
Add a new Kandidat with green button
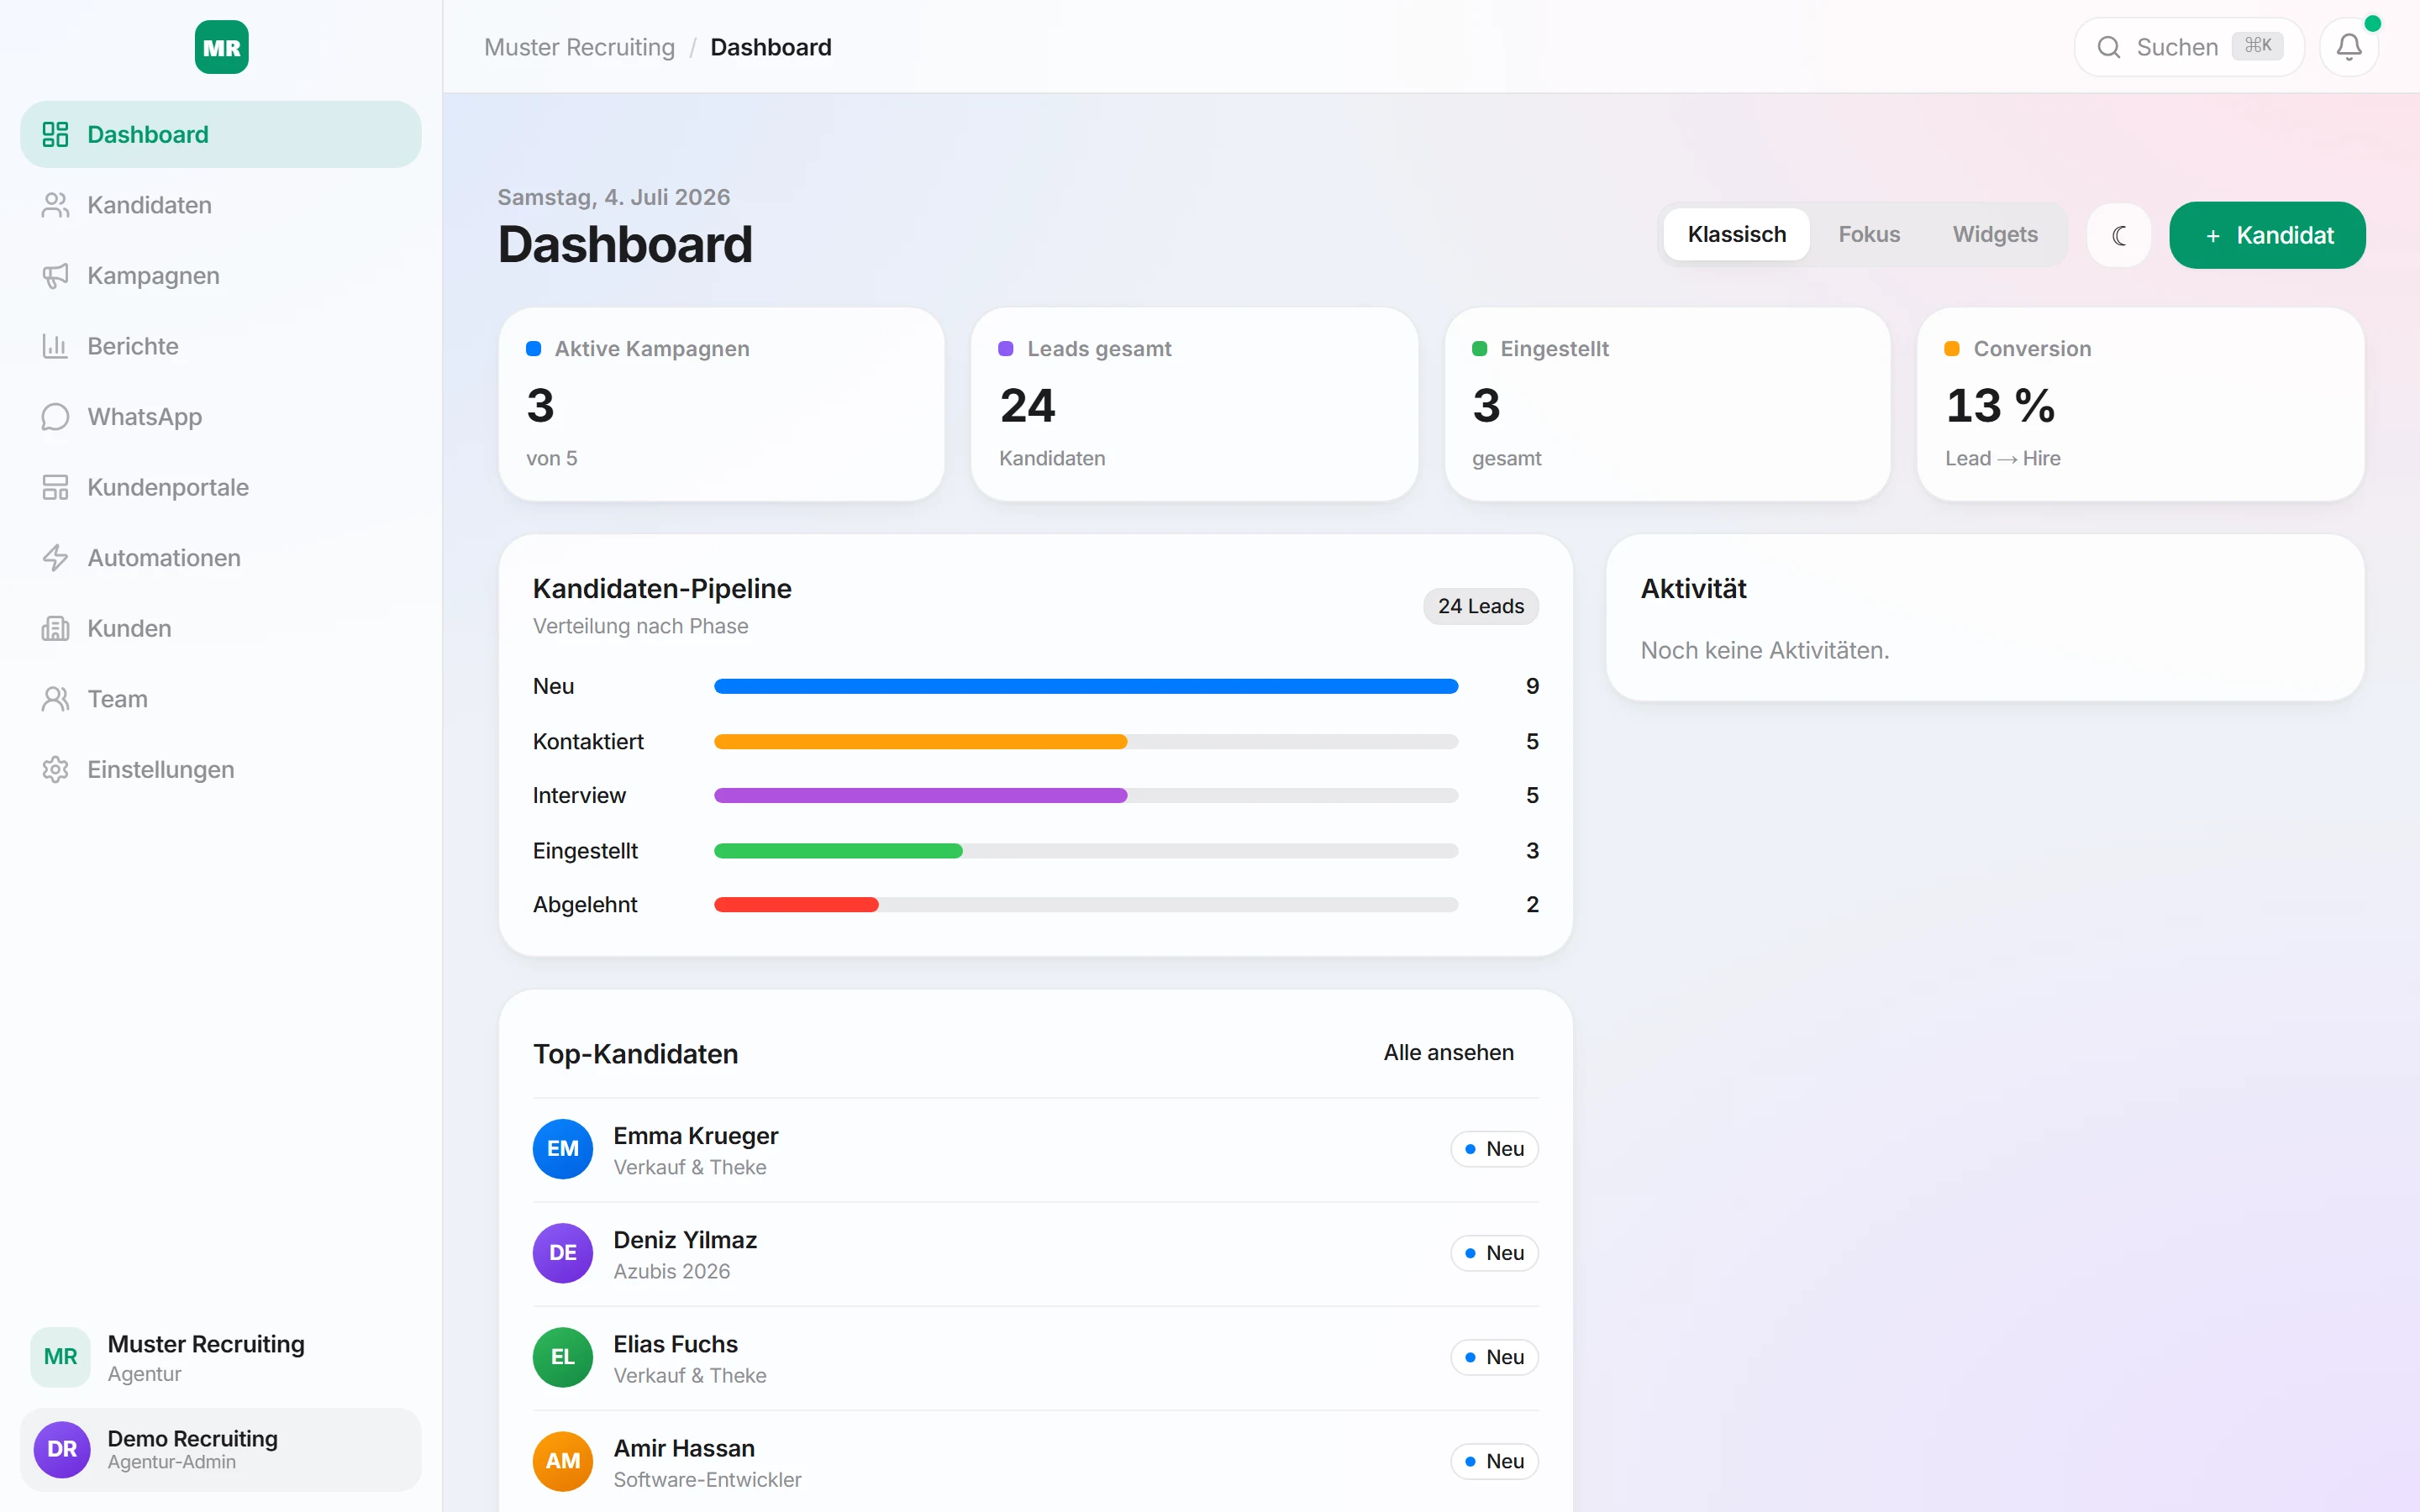tap(2267, 235)
